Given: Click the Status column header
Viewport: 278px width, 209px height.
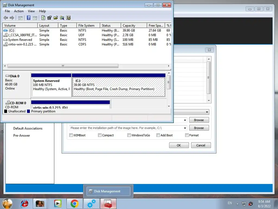Looking at the screenshot, I should coord(110,25).
